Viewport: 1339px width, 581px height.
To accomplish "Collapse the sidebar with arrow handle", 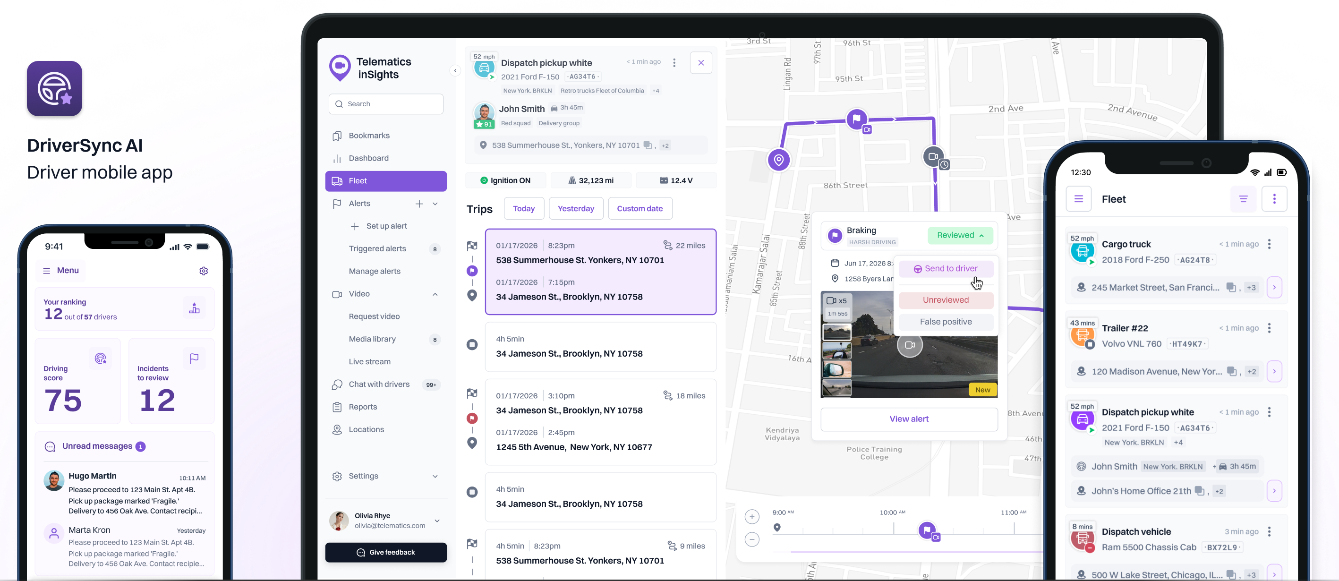I will click(455, 71).
